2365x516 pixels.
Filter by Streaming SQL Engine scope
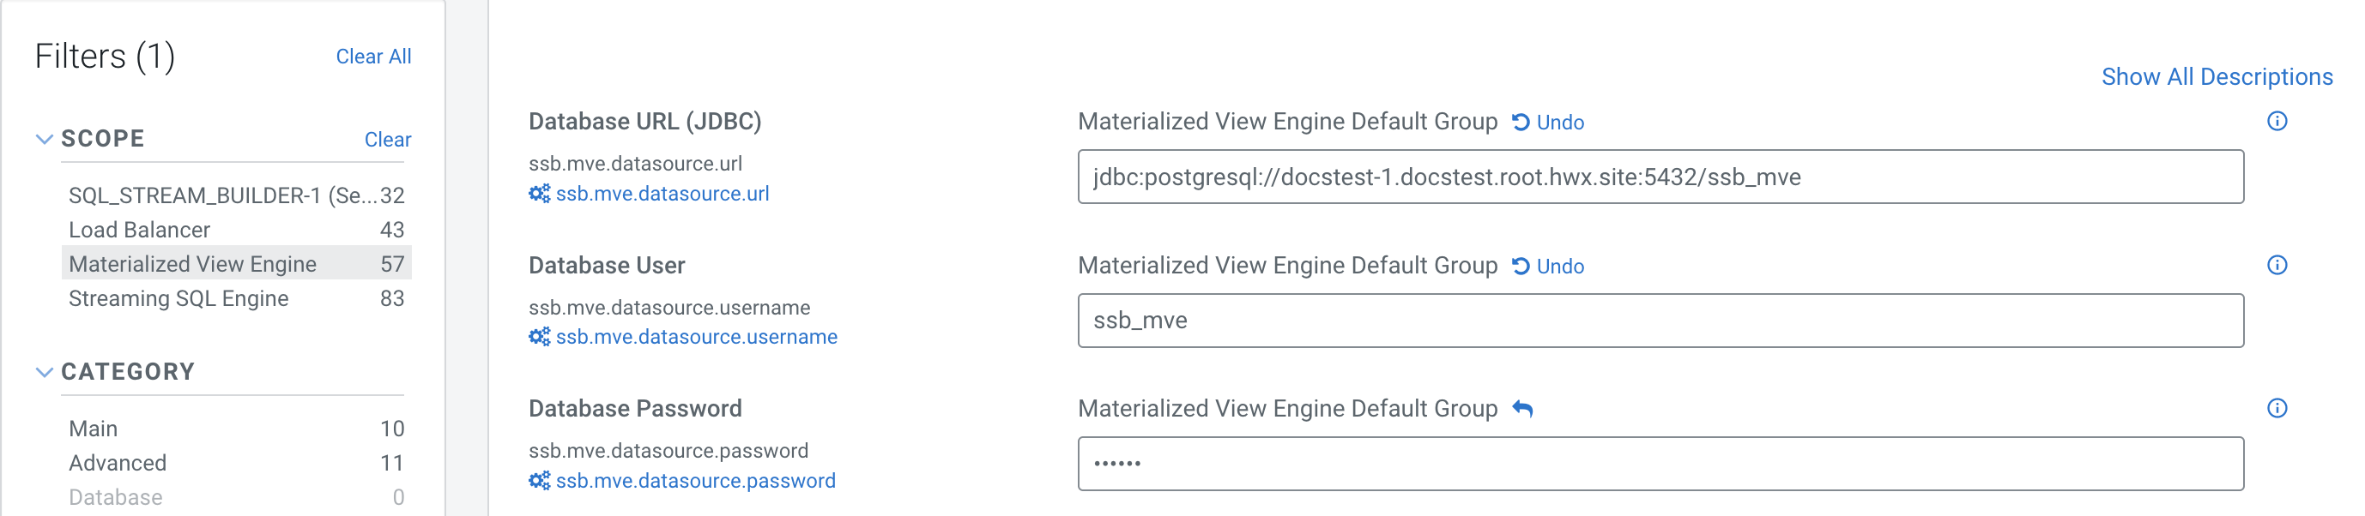click(x=179, y=298)
